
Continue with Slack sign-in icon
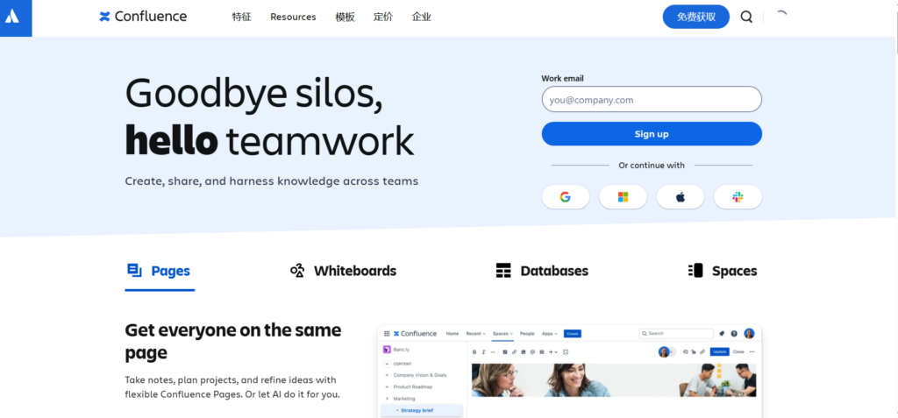tap(738, 197)
